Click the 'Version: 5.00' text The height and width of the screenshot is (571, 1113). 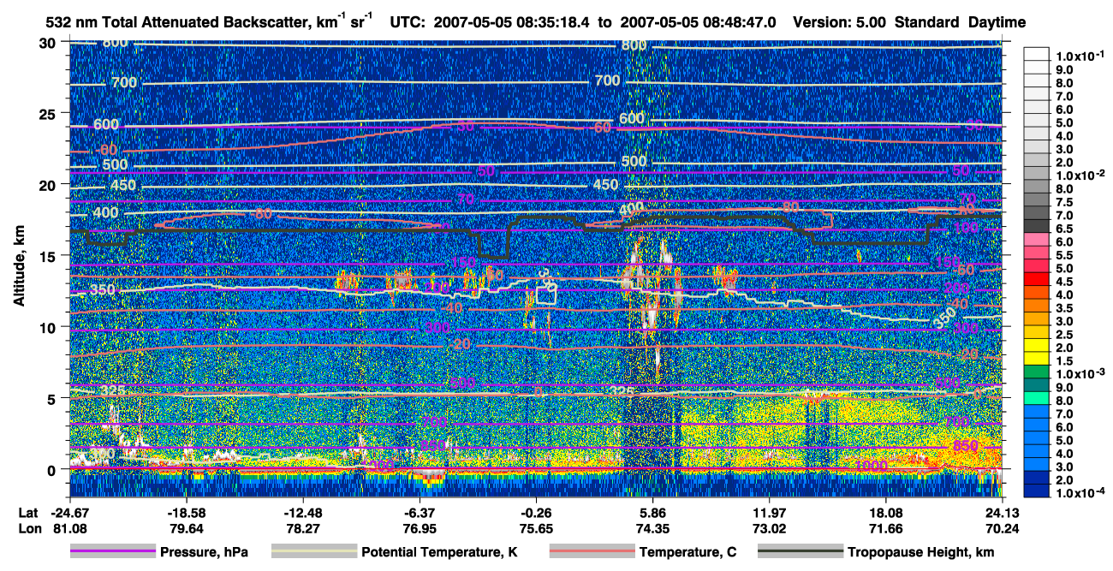click(840, 22)
